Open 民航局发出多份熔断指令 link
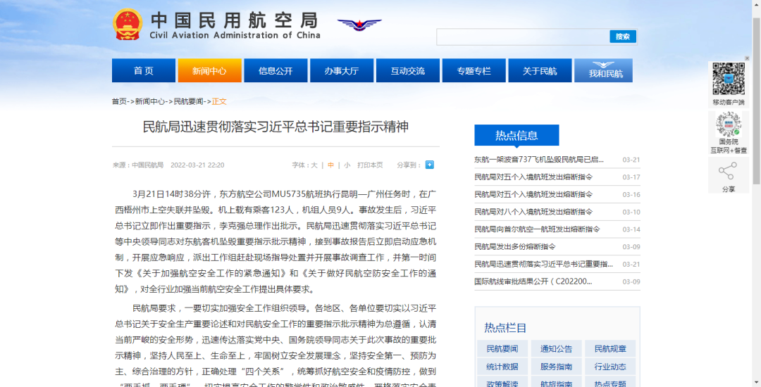Image resolution: width=761 pixels, height=387 pixels. point(515,246)
